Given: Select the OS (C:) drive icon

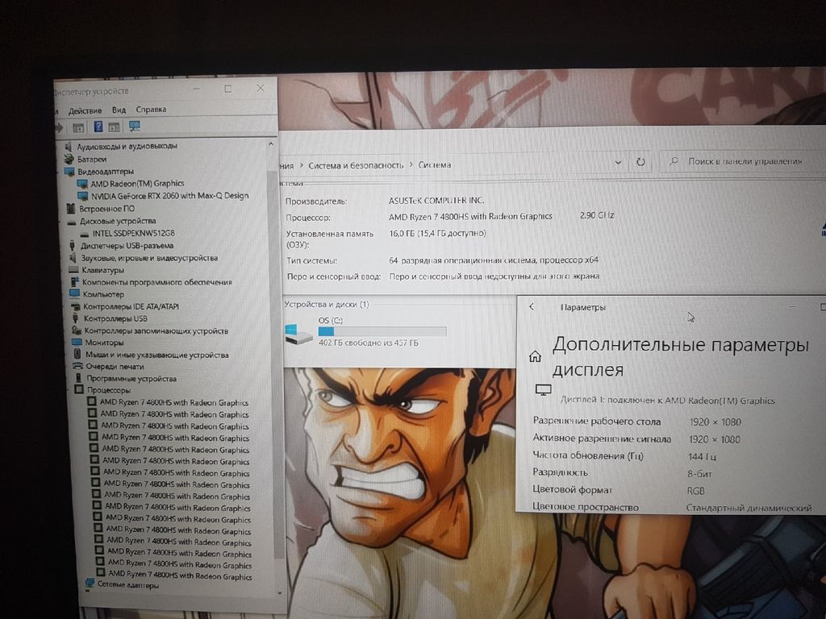Looking at the screenshot, I should (298, 334).
